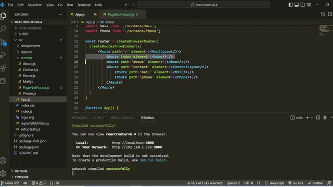Image resolution: width=333 pixels, height=187 pixels.
Task: Open Source Control view with badge
Action: [x=3, y=42]
